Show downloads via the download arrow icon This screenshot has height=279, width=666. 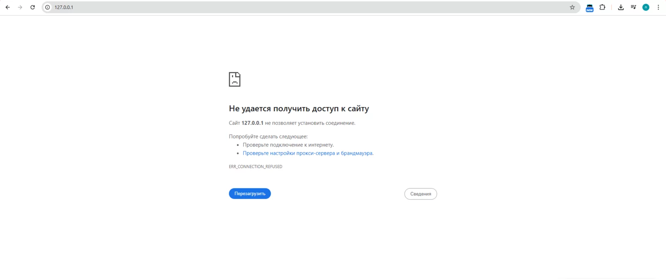[621, 7]
